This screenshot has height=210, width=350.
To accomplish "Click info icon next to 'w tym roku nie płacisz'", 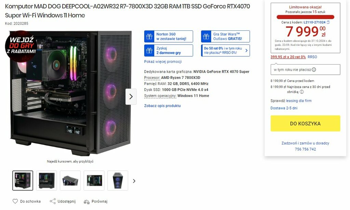I will [314, 70].
